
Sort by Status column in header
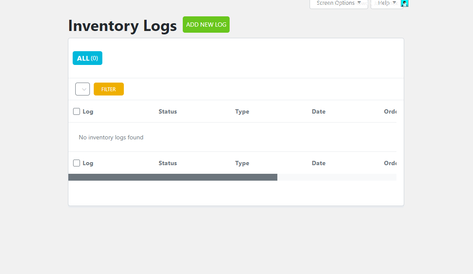pyautogui.click(x=168, y=111)
